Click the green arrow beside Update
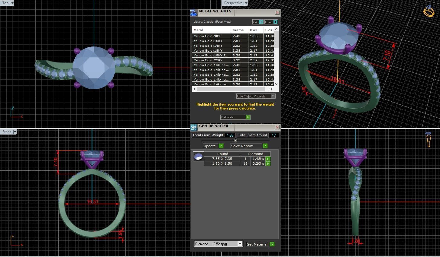Viewport: 440px width, 257px height. [x=221, y=146]
